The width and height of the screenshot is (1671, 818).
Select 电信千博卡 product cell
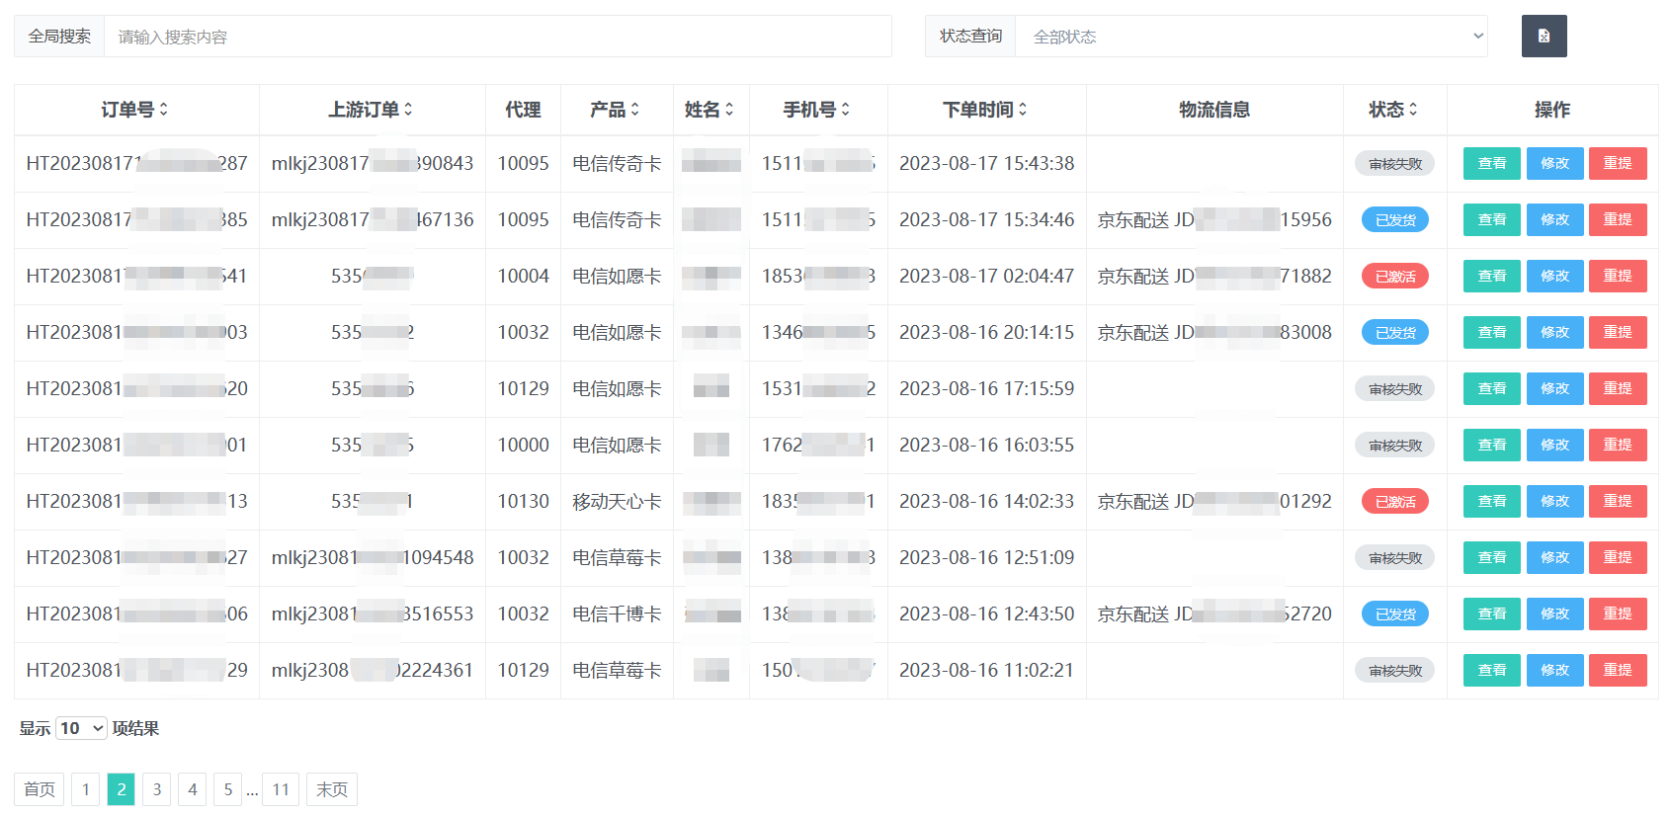click(x=617, y=614)
